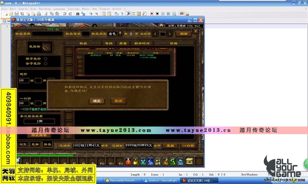Click the 价格 column header in auction list
The image size is (308, 184).
tap(174, 43)
